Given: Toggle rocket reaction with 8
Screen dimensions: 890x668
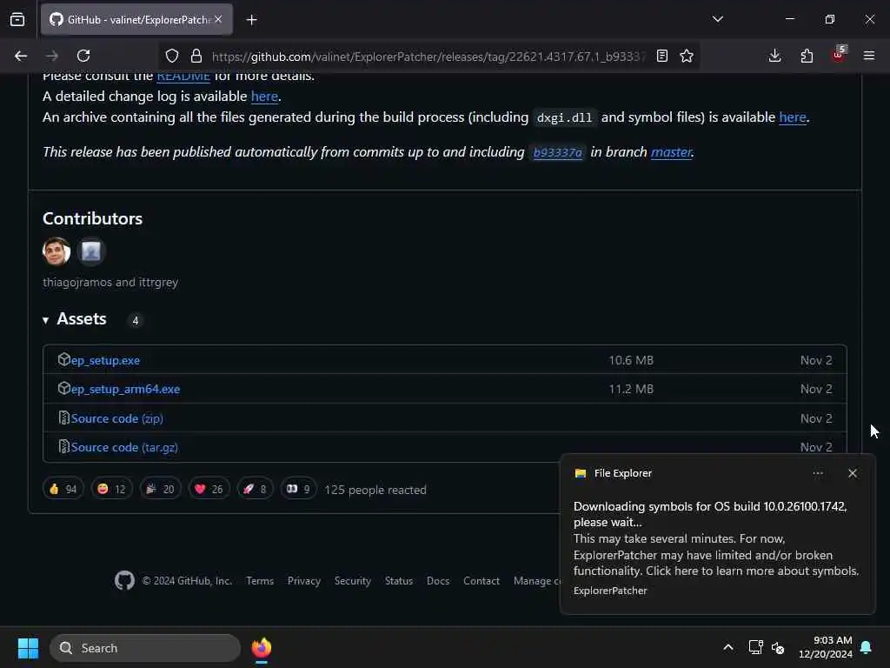Looking at the screenshot, I should tap(255, 489).
